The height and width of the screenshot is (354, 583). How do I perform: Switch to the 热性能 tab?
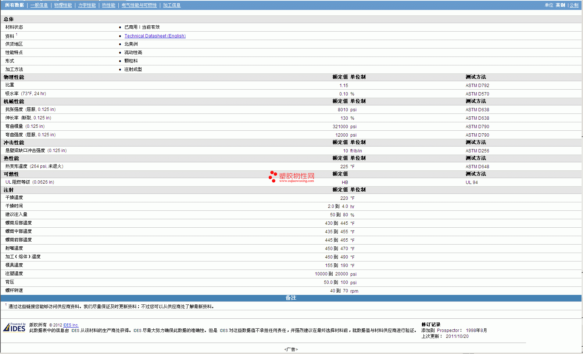coord(109,5)
